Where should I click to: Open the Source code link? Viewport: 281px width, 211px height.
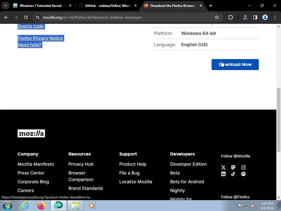tap(31, 26)
